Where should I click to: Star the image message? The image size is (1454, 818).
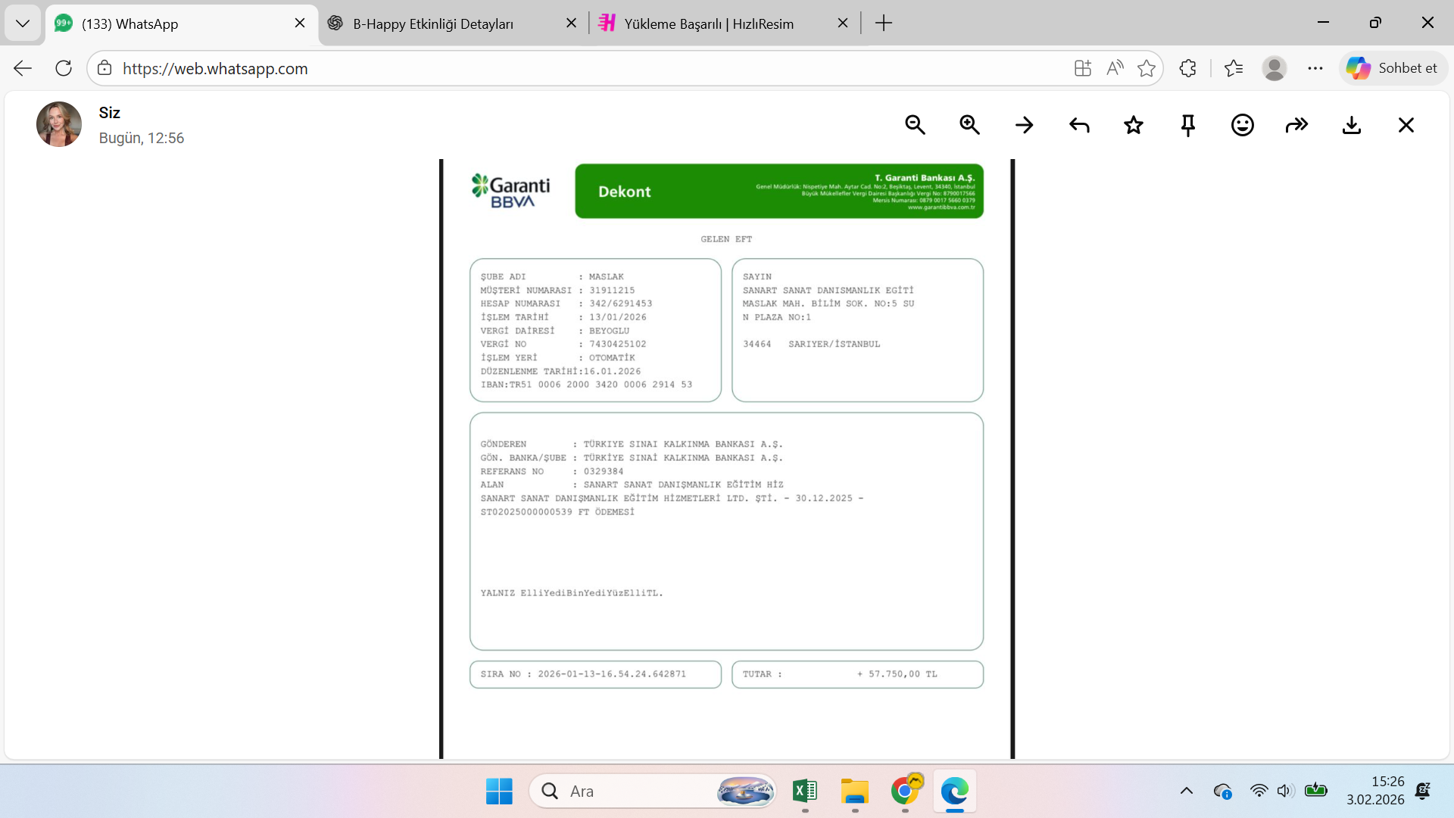(x=1134, y=125)
